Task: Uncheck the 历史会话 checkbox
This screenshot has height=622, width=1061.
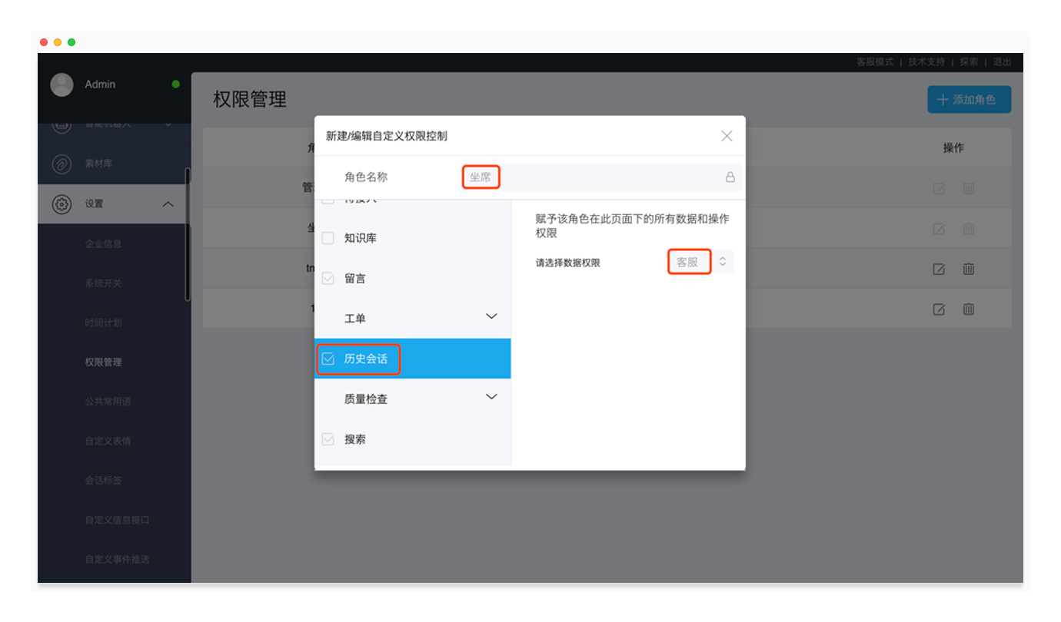Action: coord(328,359)
